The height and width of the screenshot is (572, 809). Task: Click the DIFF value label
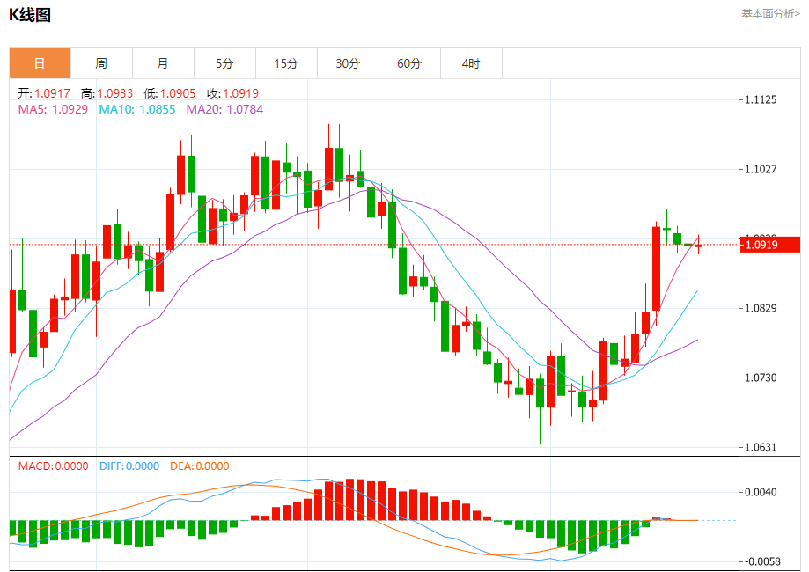coord(129,466)
